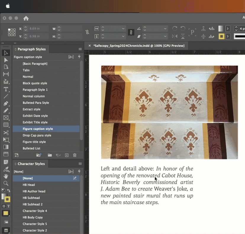Delete selected paragraph style with trash icon
245x234 pixels.
pos(75,155)
